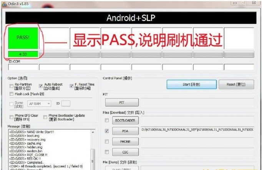
Task: Tick the checkbox beside CSC
Action: coord(106,152)
